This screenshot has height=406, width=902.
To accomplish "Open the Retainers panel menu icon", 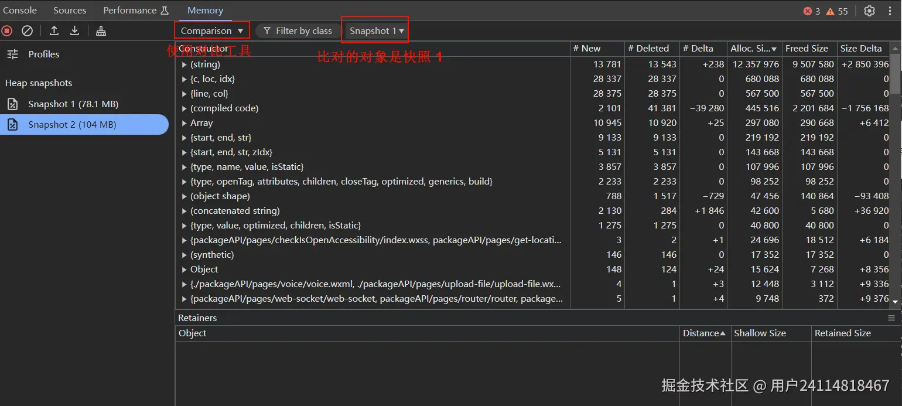I will point(891,318).
